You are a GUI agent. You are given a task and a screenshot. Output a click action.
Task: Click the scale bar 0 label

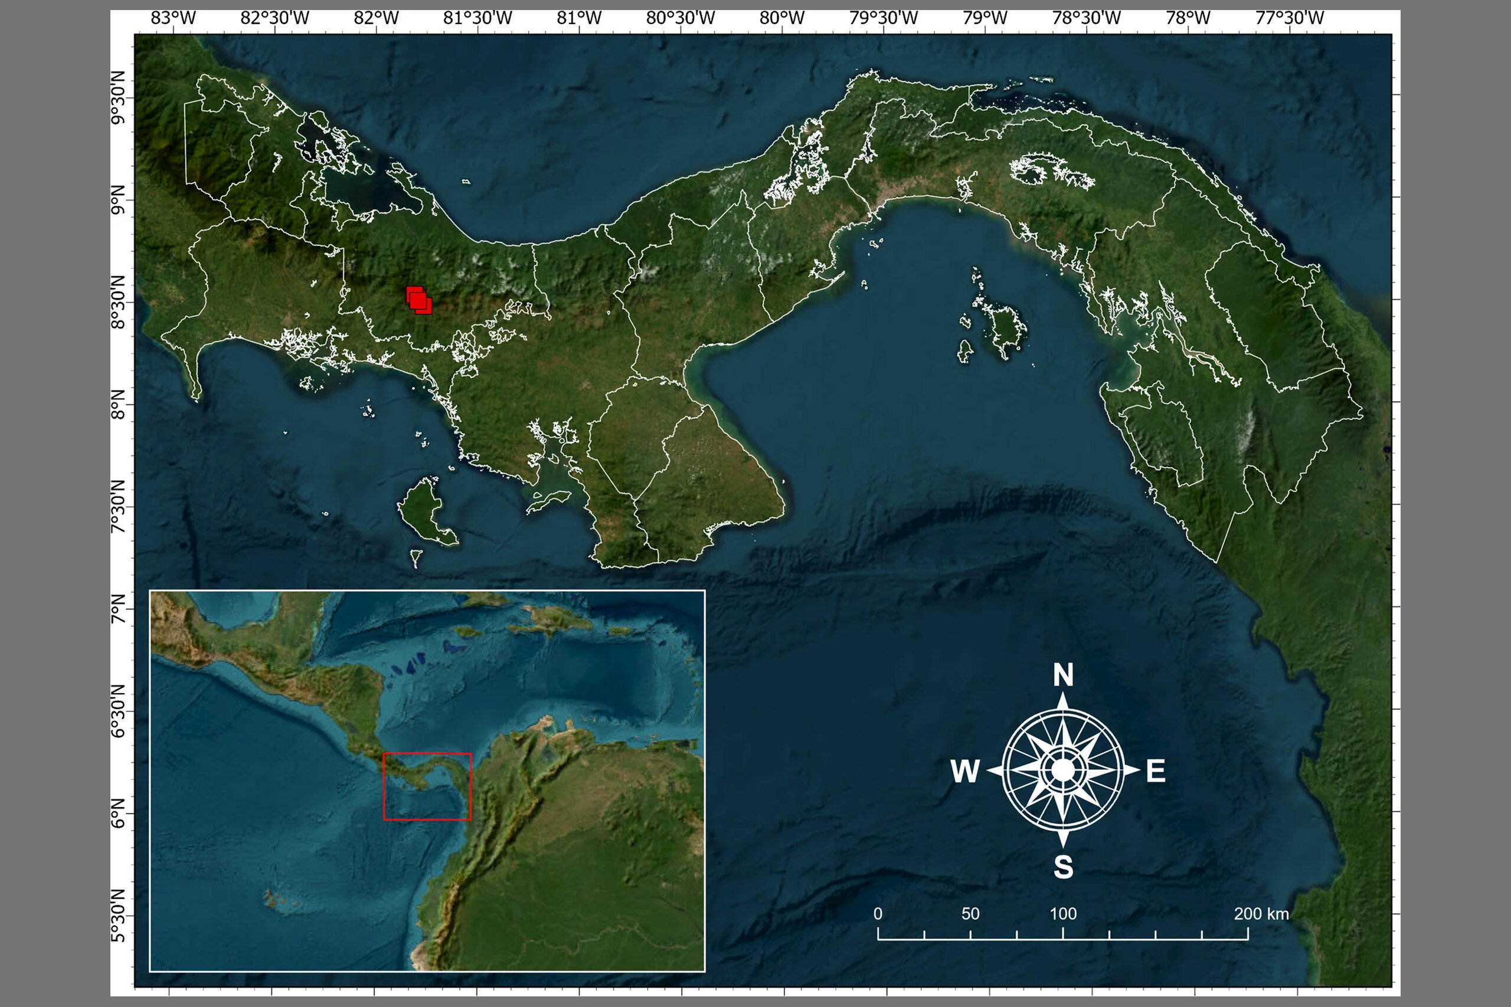point(878,914)
